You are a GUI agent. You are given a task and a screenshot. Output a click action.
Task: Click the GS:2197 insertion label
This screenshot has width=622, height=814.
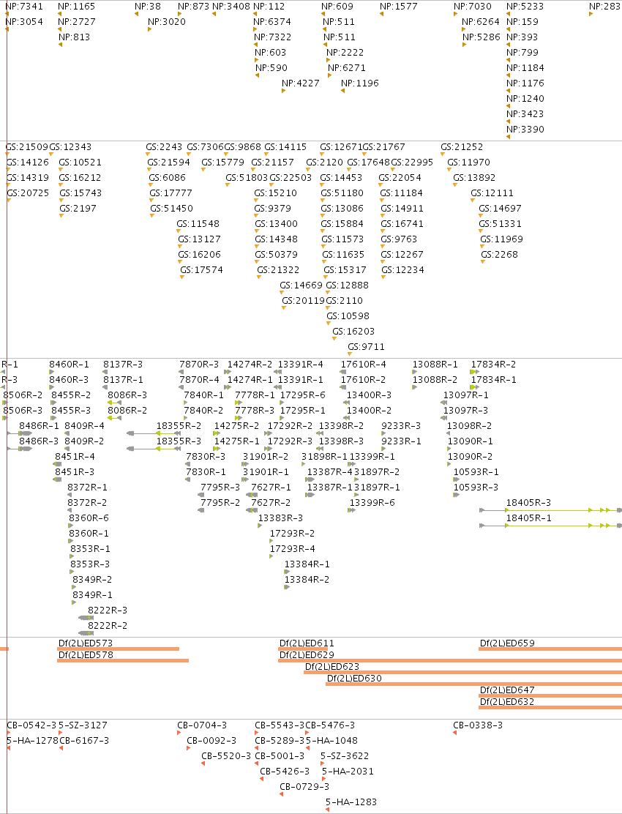[78, 208]
